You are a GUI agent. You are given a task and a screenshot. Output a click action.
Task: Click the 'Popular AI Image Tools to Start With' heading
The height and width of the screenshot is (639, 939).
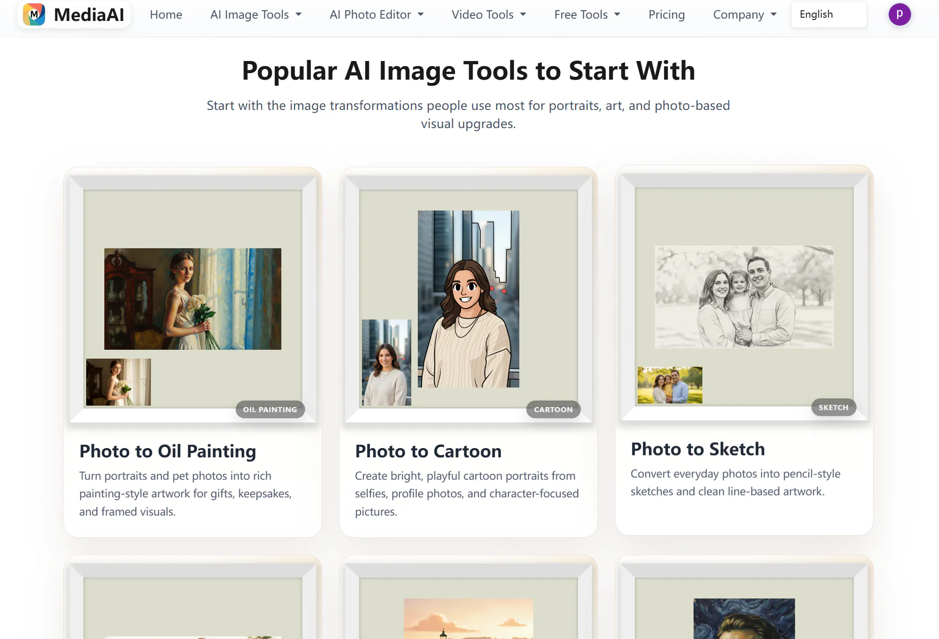(x=469, y=71)
